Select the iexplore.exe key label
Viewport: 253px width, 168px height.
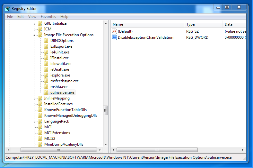pyautogui.click(x=60, y=75)
